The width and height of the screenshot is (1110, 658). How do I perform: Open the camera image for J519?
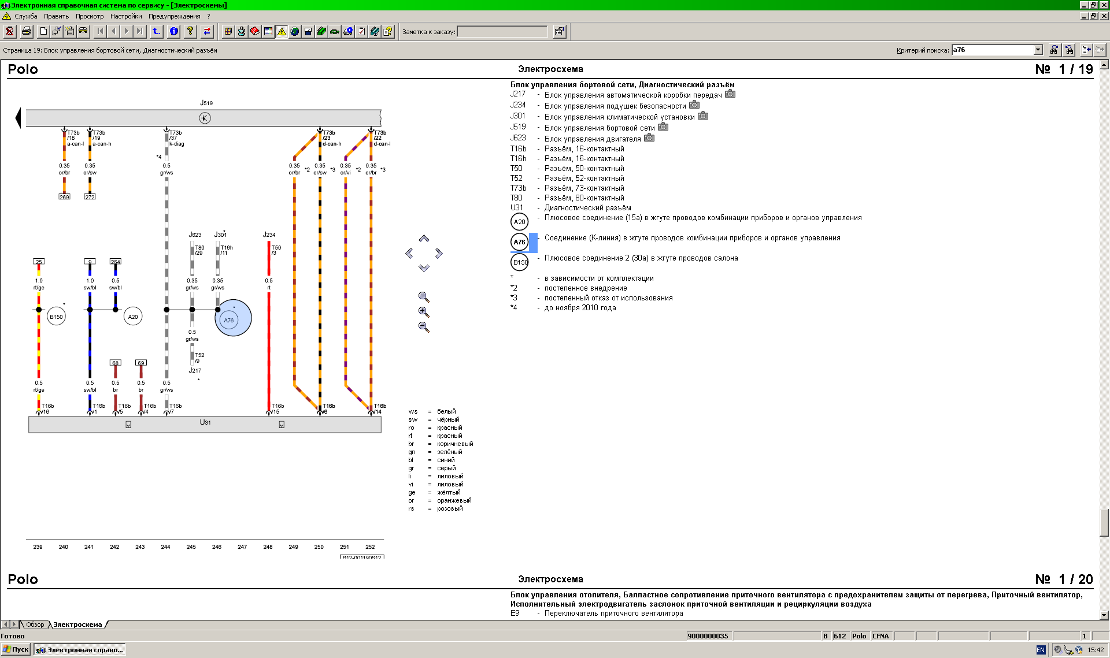pyautogui.click(x=663, y=127)
